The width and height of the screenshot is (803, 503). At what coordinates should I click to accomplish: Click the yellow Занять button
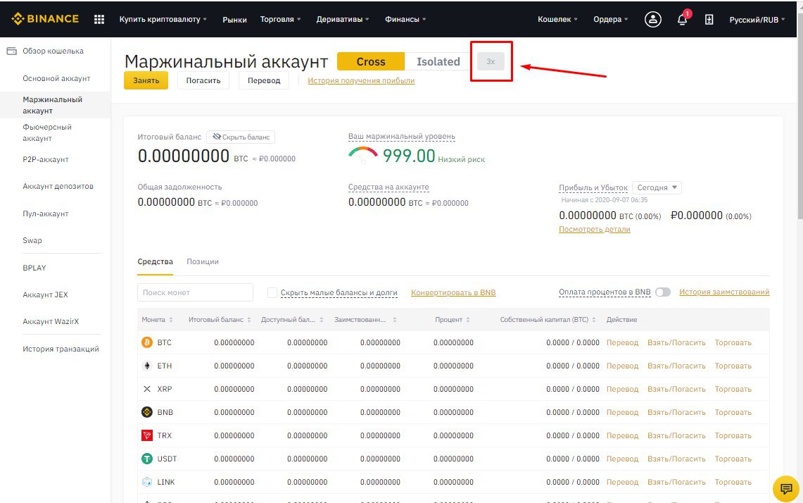point(146,80)
